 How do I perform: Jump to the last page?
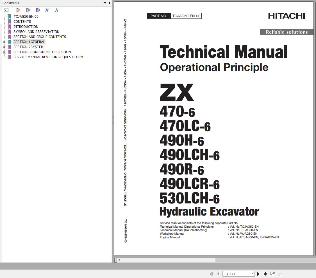pos(265,274)
